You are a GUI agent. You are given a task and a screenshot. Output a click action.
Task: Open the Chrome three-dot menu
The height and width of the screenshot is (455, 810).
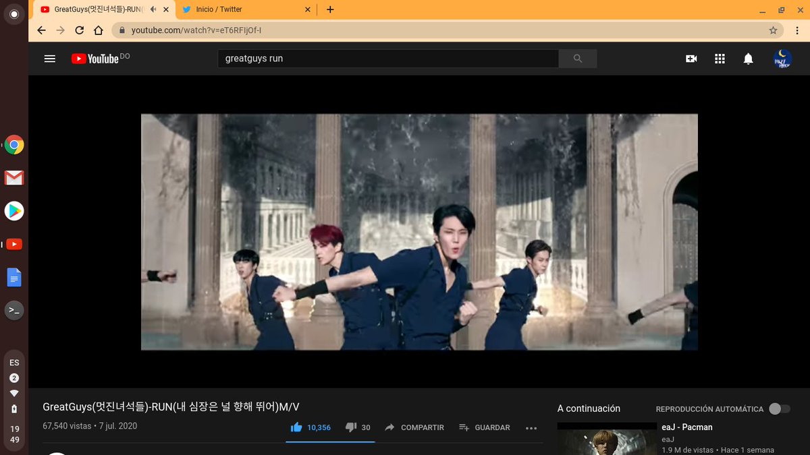point(796,30)
